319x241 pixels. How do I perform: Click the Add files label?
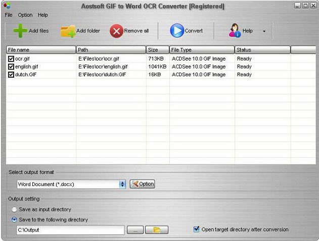click(38, 31)
